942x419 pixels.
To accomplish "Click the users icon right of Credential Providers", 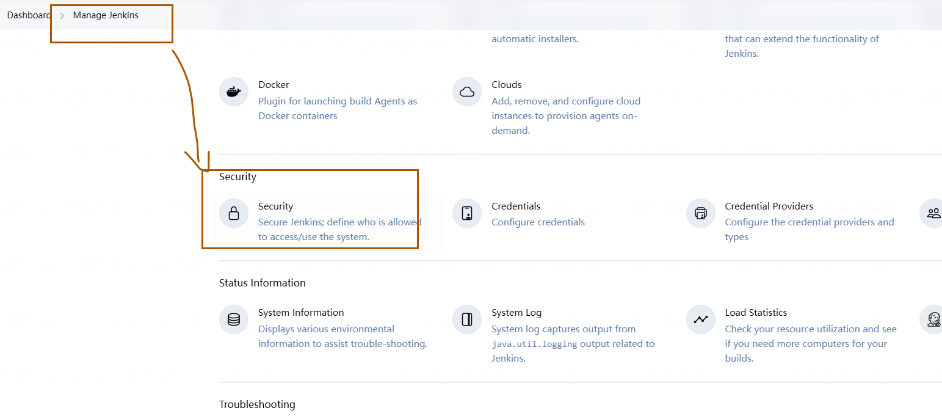I will pos(933,213).
